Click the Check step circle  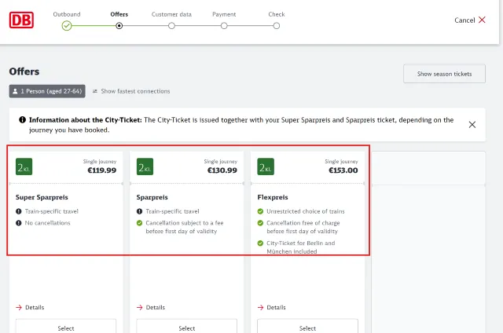(x=277, y=25)
